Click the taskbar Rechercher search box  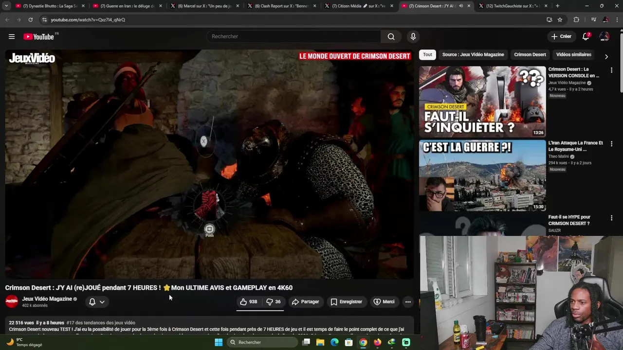click(262, 342)
